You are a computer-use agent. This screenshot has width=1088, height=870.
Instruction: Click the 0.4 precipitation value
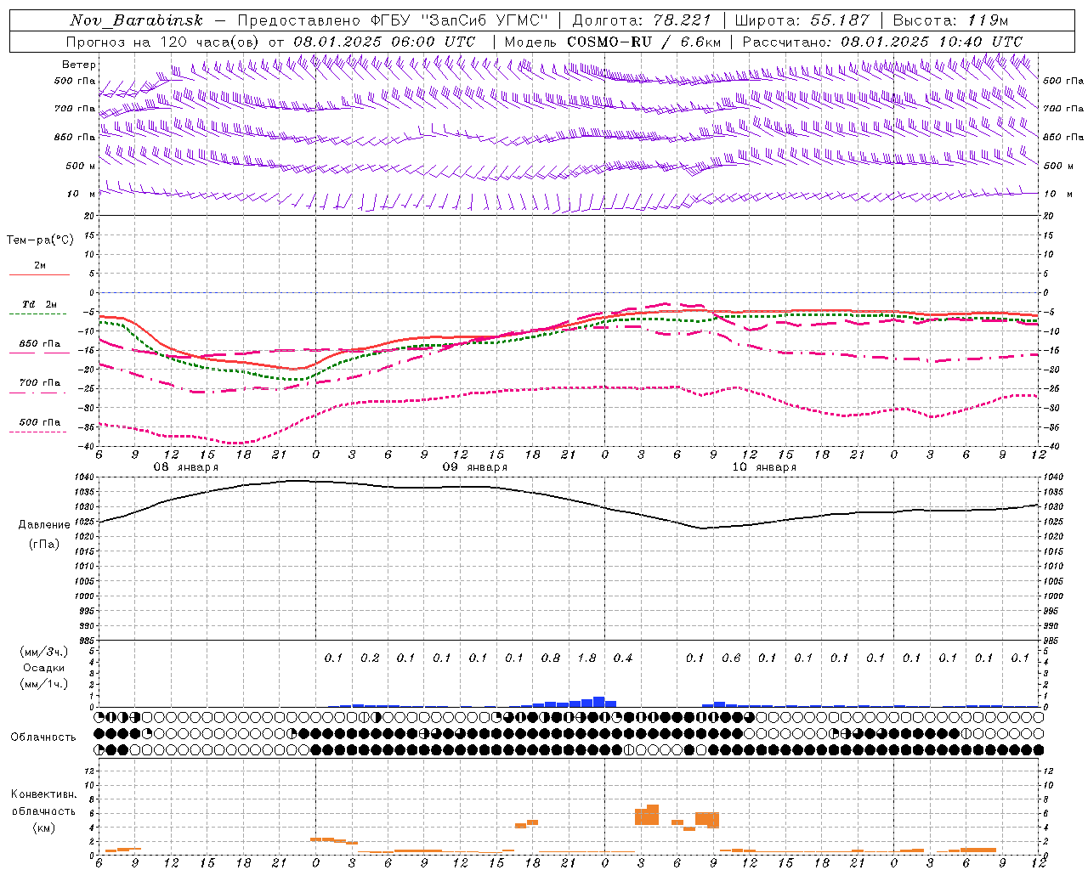click(x=623, y=658)
